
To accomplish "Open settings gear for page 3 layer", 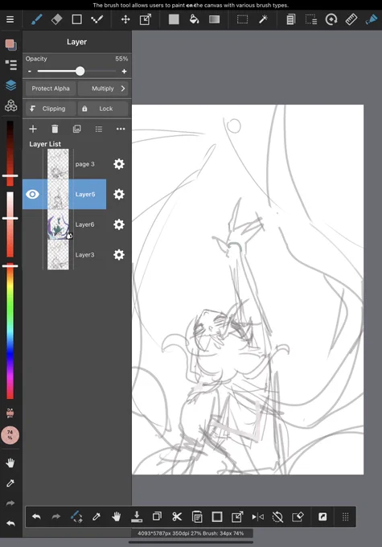I will (119, 164).
